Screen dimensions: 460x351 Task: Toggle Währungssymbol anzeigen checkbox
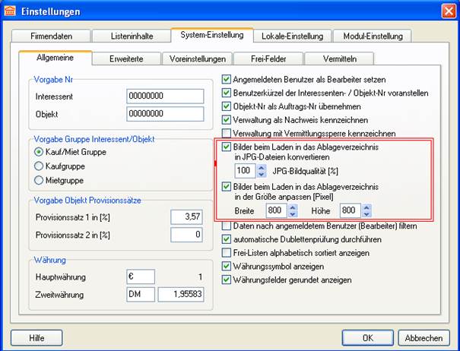click(226, 266)
